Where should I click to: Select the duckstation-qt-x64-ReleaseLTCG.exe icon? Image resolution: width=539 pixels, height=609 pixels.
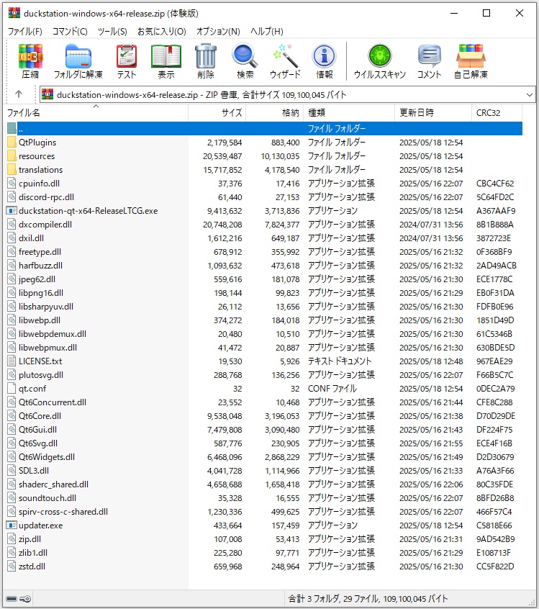point(12,210)
